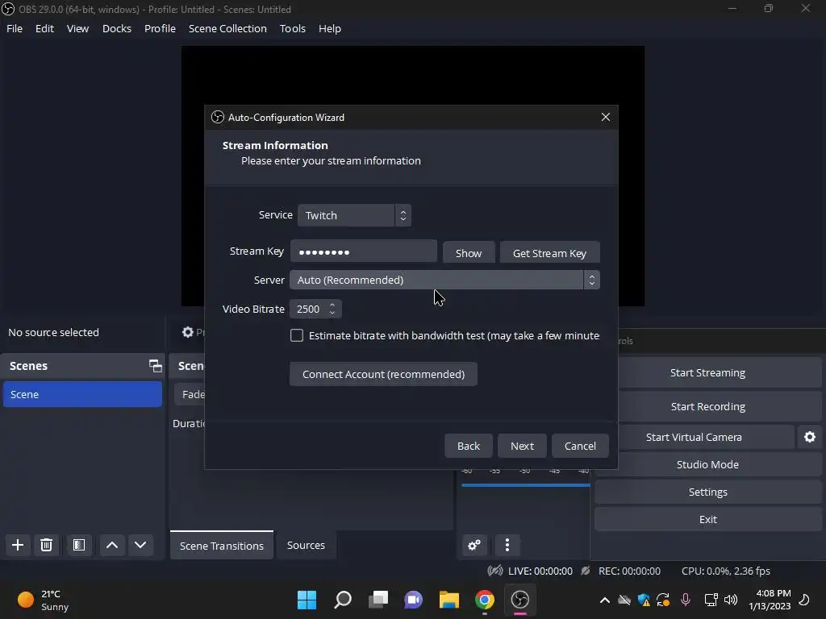Open the Edit menu

tap(45, 28)
